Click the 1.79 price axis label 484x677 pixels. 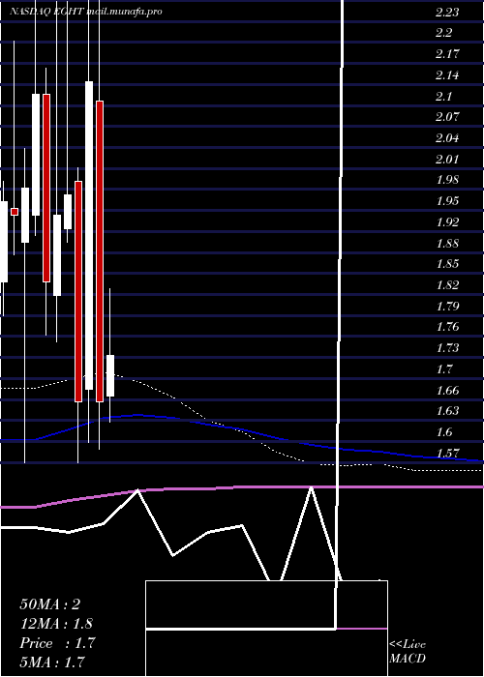[447, 307]
